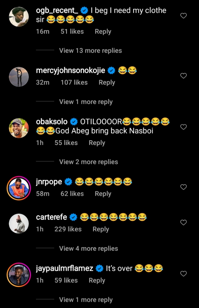Like mercyjohnsonokojie's comment with the heart

(x=183, y=76)
